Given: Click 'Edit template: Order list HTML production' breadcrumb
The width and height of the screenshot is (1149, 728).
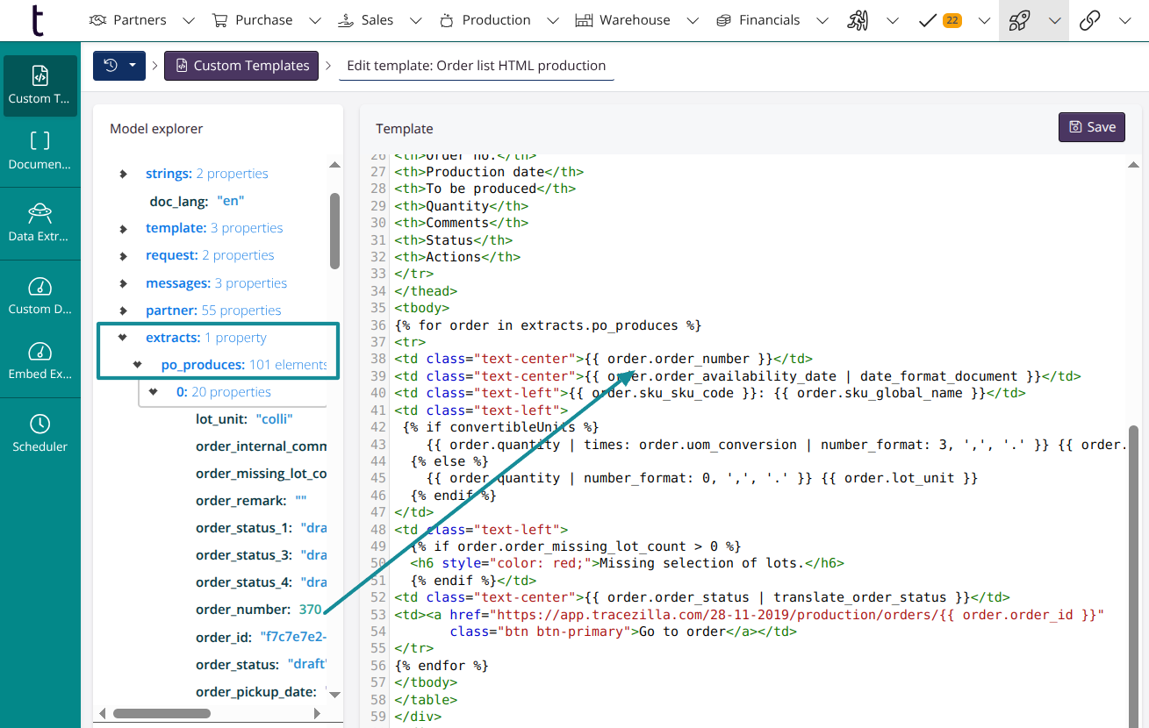Looking at the screenshot, I should point(476,66).
